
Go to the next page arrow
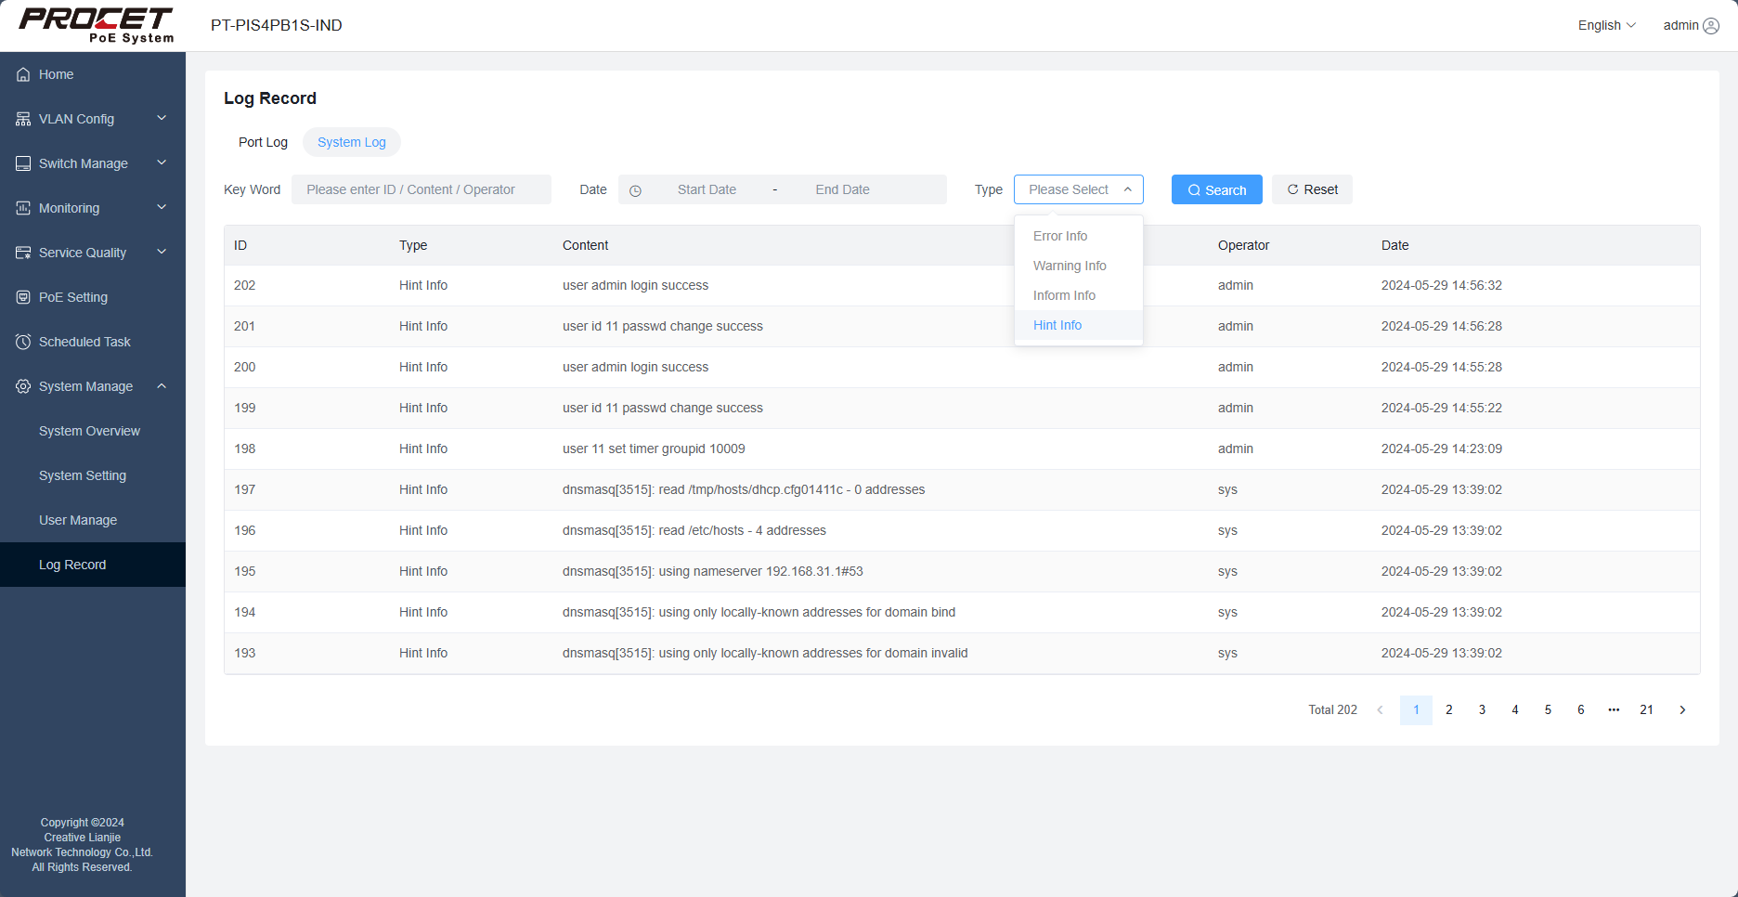(1682, 709)
